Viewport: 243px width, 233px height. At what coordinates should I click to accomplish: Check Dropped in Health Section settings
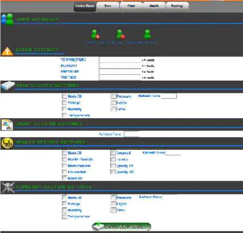coord(113,153)
